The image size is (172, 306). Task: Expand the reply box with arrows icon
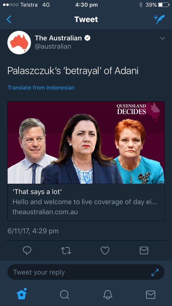pos(155,272)
